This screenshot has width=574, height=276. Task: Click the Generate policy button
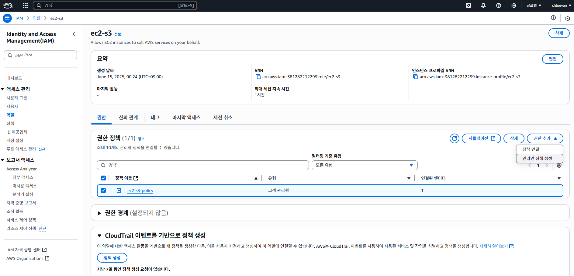[112, 258]
